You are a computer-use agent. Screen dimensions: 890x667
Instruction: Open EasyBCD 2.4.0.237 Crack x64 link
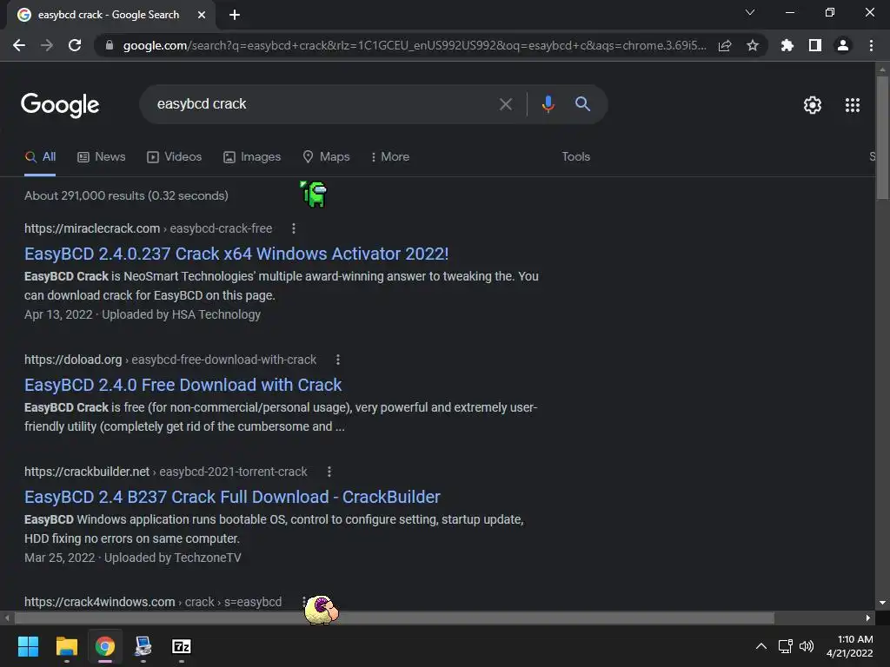tap(236, 254)
